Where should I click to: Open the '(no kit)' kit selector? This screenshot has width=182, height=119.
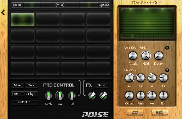[x=60, y=5]
